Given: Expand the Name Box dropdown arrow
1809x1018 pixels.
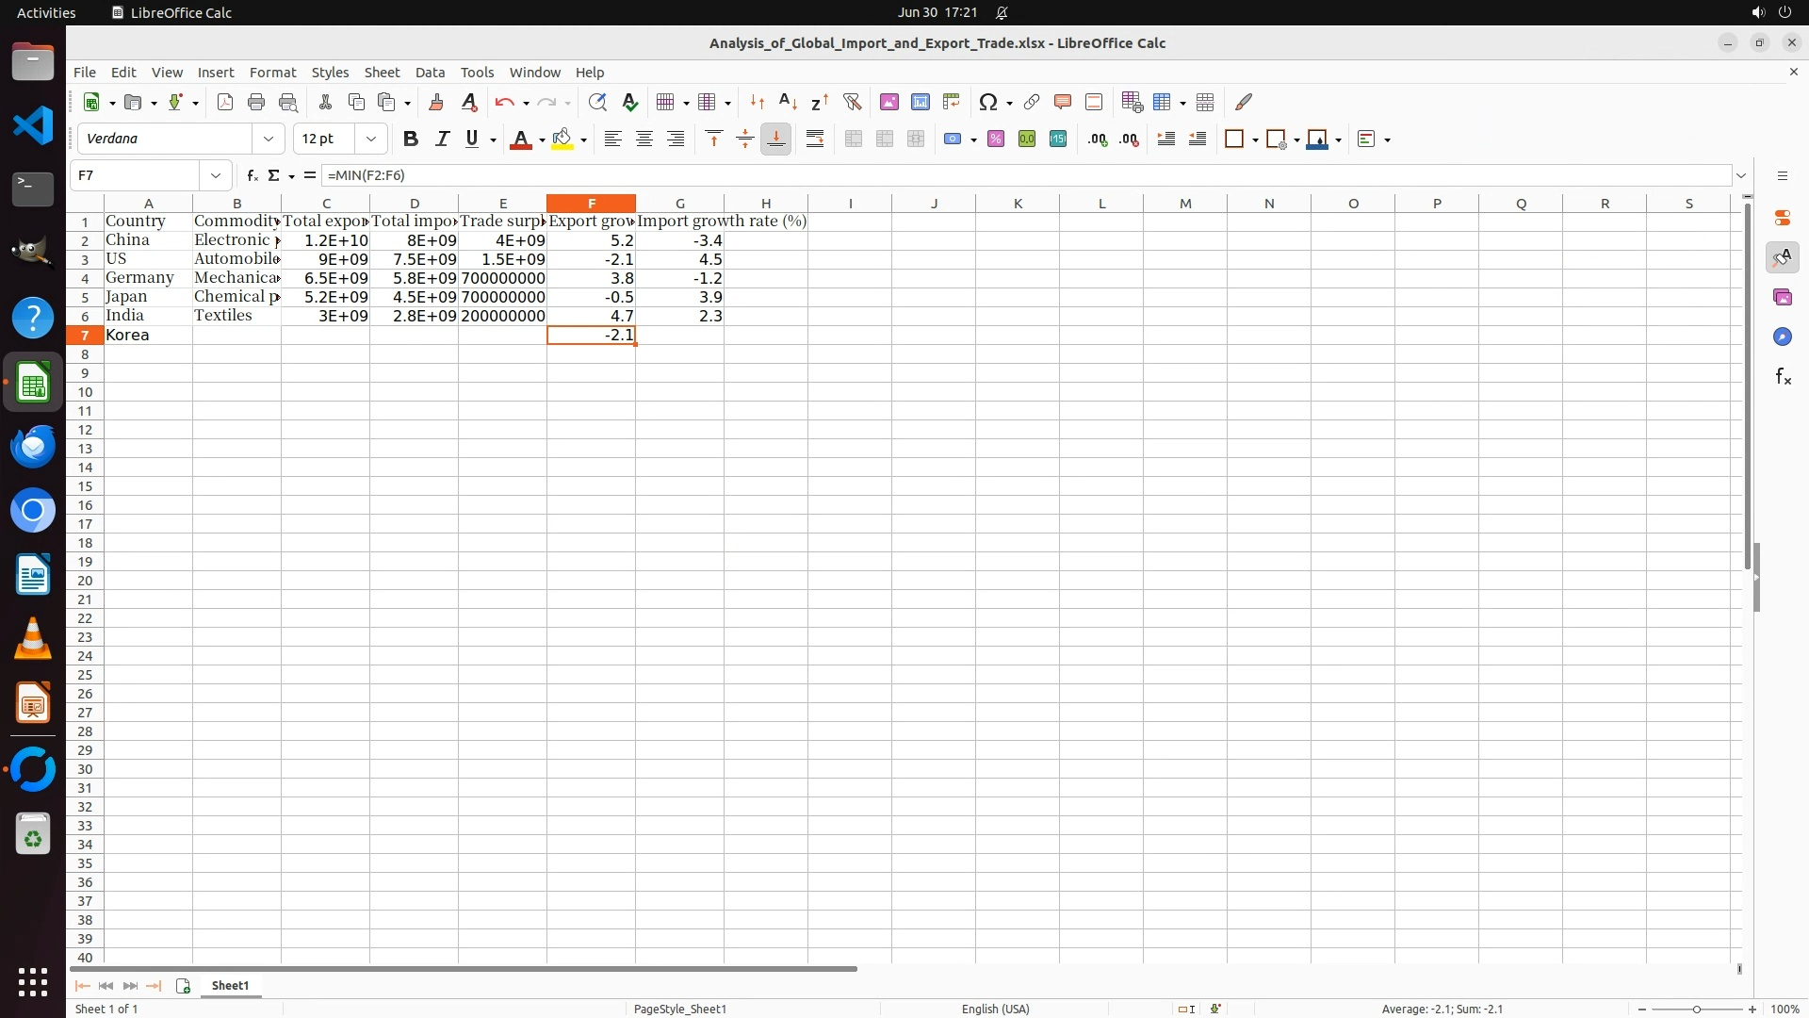Looking at the screenshot, I should coord(216,175).
